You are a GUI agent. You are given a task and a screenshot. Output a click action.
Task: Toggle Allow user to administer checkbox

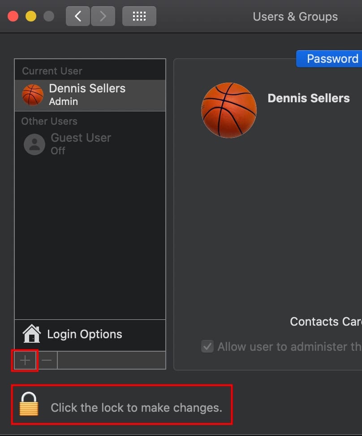pyautogui.click(x=207, y=347)
